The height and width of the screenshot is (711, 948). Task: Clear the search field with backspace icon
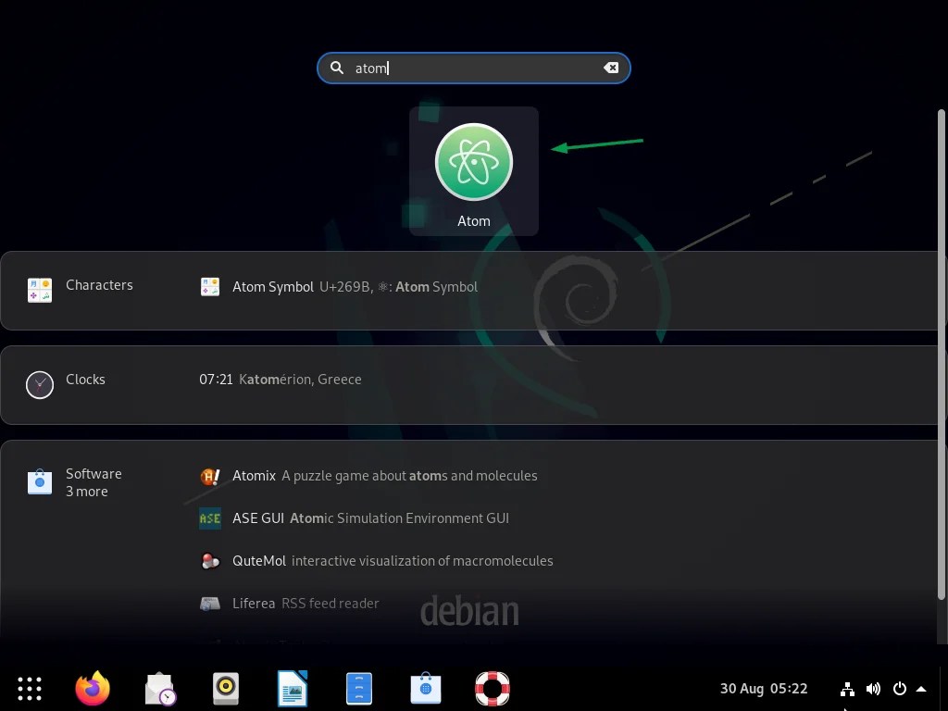click(x=611, y=68)
